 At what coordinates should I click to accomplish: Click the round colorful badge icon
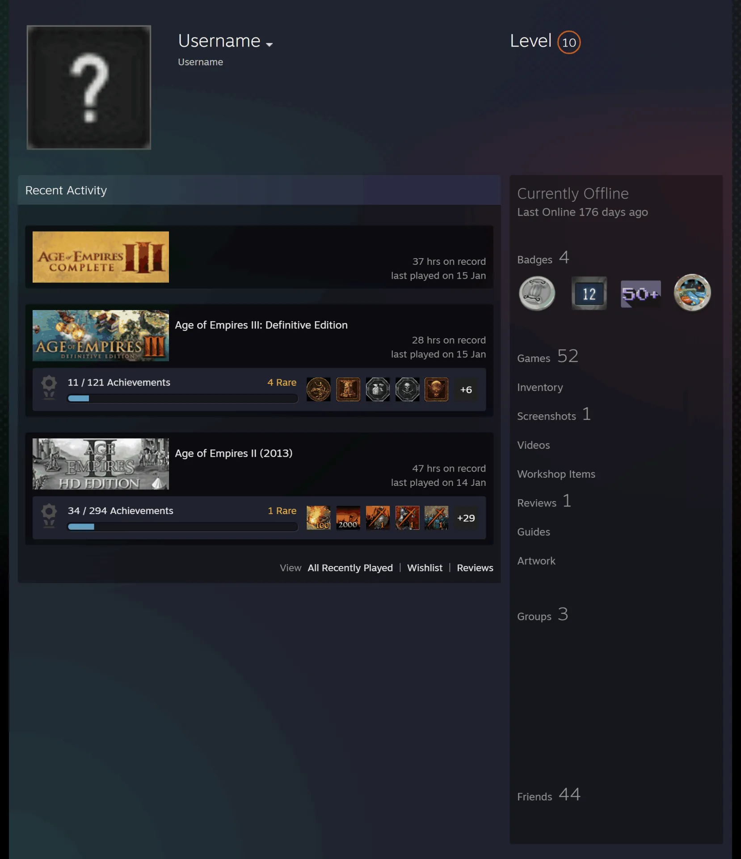coord(692,293)
